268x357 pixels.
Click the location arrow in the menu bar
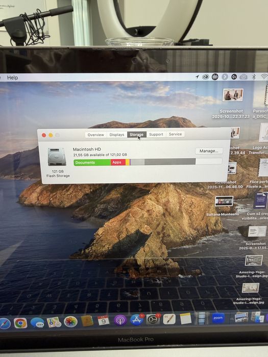click(x=197, y=77)
